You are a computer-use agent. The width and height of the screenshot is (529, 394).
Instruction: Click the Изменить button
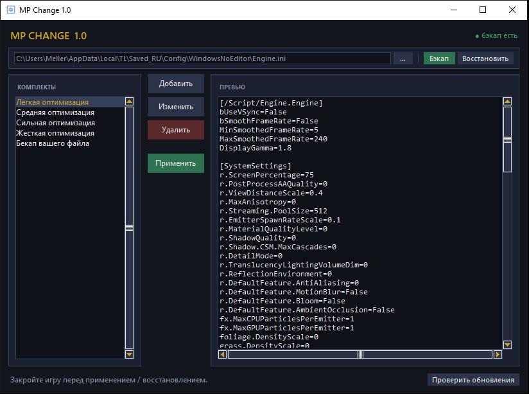coord(176,107)
